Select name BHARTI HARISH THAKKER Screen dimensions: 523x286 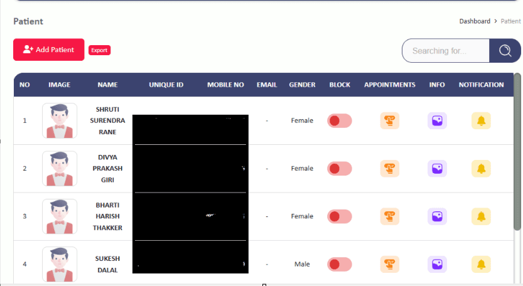coord(107,216)
